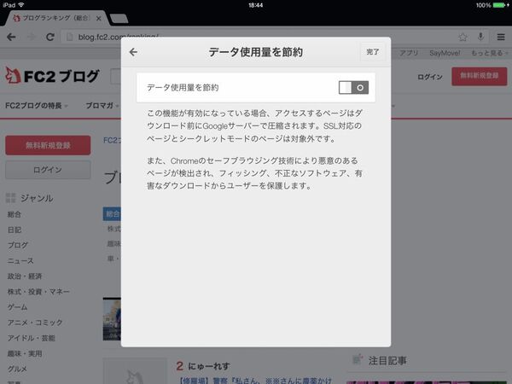
Task: Tap the microphone voice search icon
Action: [480, 37]
